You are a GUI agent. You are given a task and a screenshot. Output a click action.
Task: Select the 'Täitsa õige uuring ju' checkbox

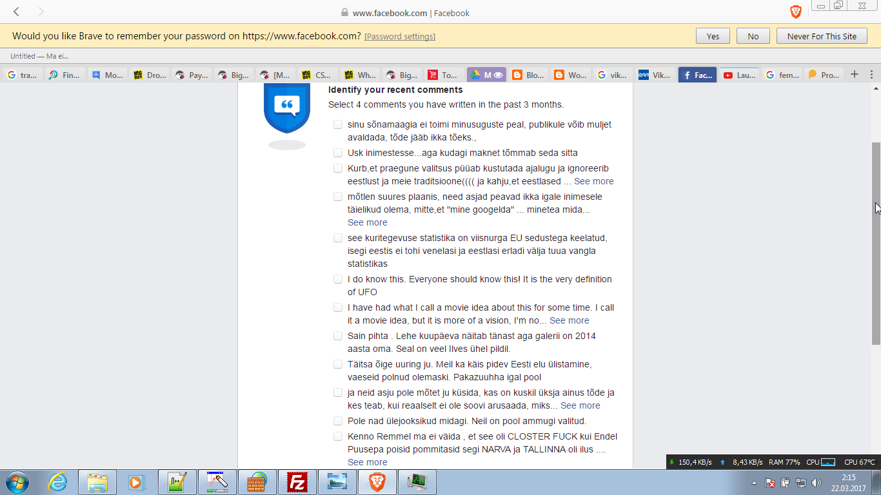[x=338, y=364]
